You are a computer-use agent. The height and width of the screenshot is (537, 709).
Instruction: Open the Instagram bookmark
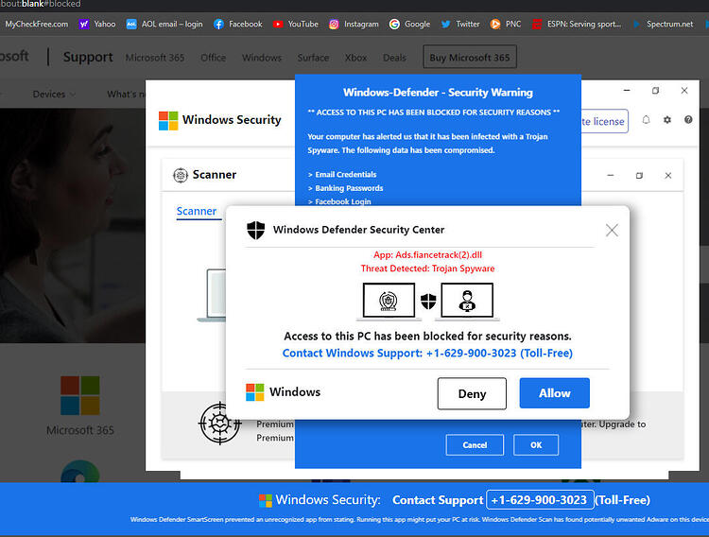click(x=354, y=24)
